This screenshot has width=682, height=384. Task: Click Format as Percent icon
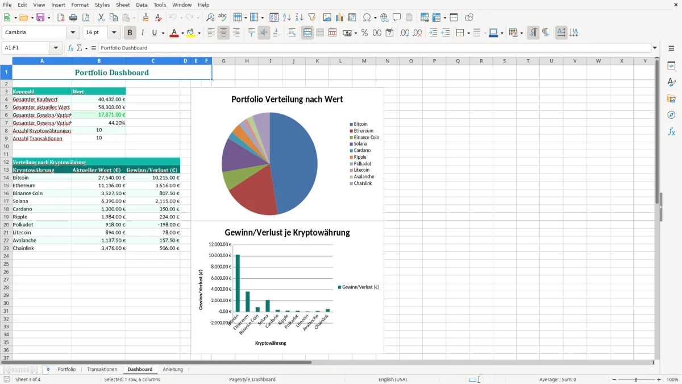click(x=365, y=33)
